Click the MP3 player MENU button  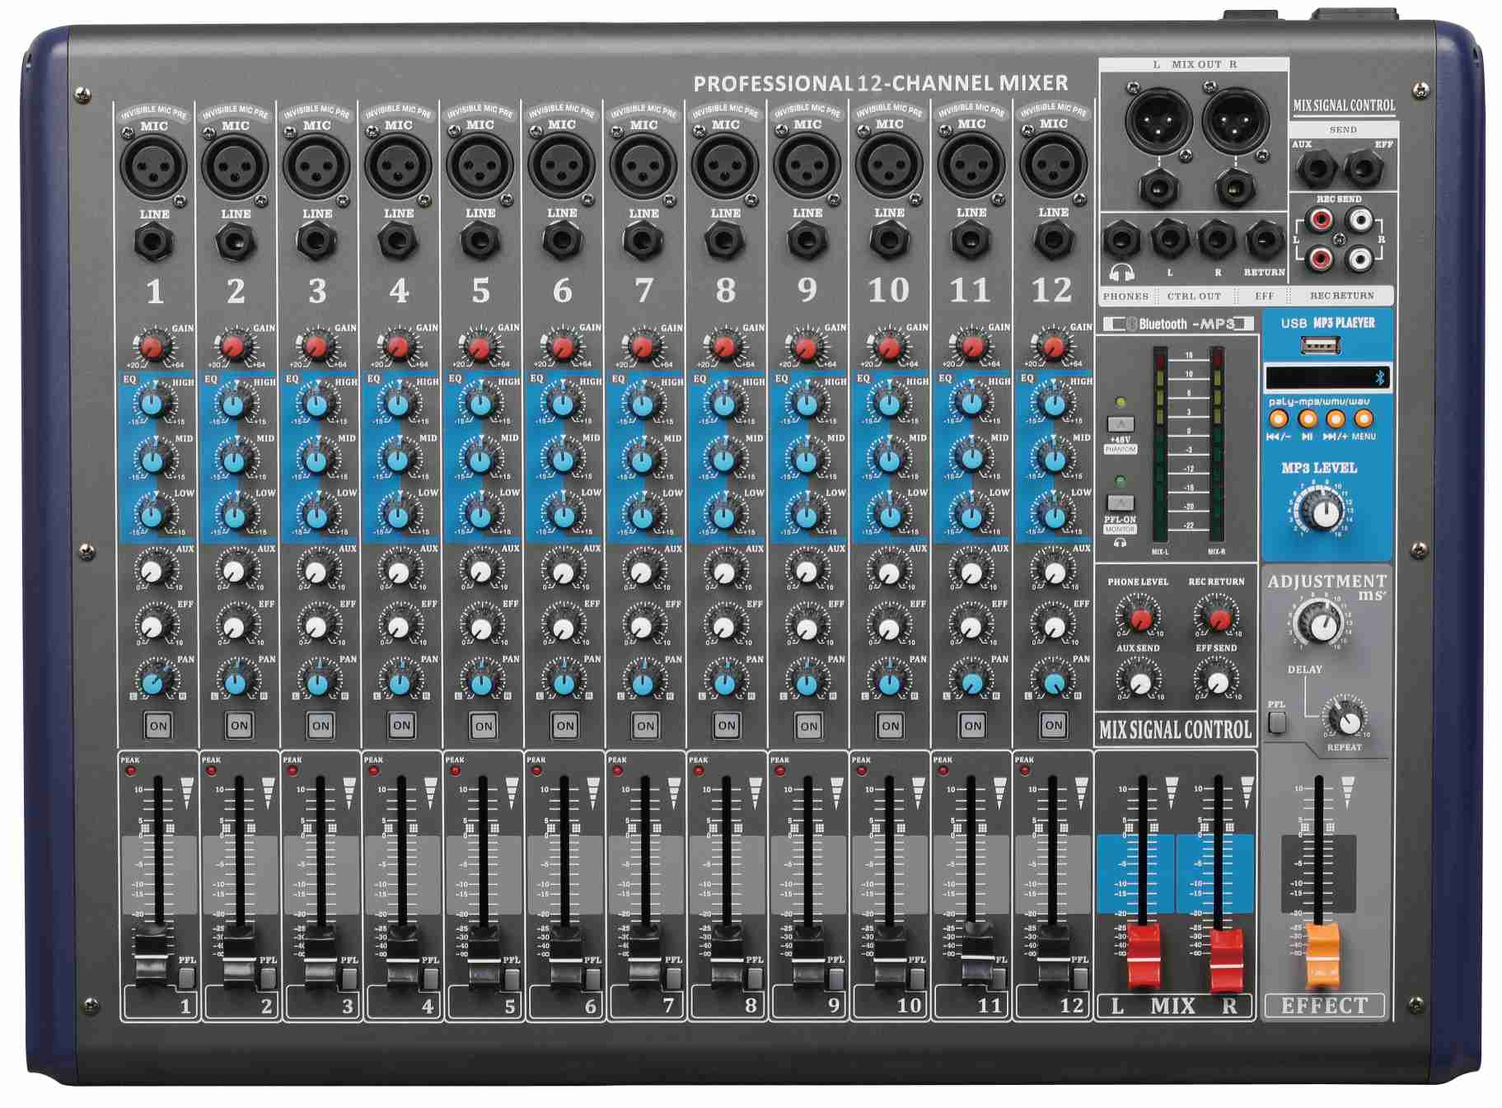pyautogui.click(x=1364, y=418)
